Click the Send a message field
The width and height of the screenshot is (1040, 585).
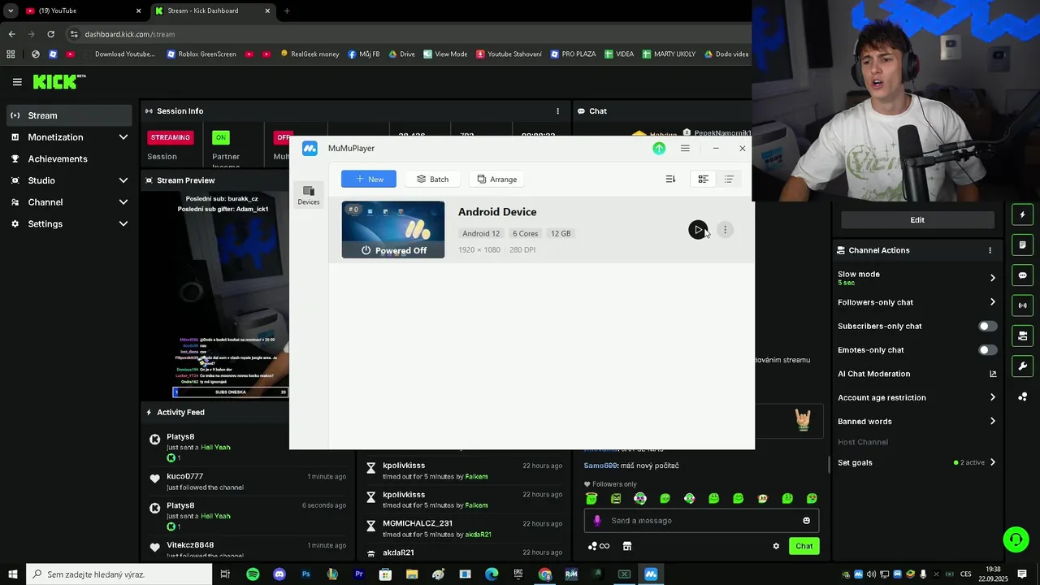[701, 521]
